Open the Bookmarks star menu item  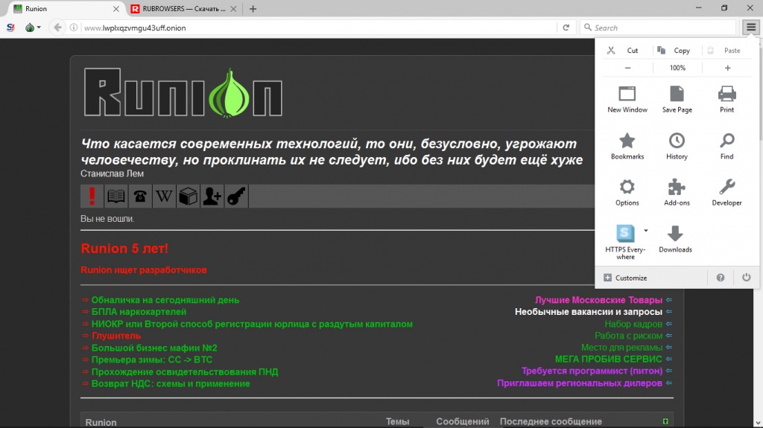coord(627,145)
